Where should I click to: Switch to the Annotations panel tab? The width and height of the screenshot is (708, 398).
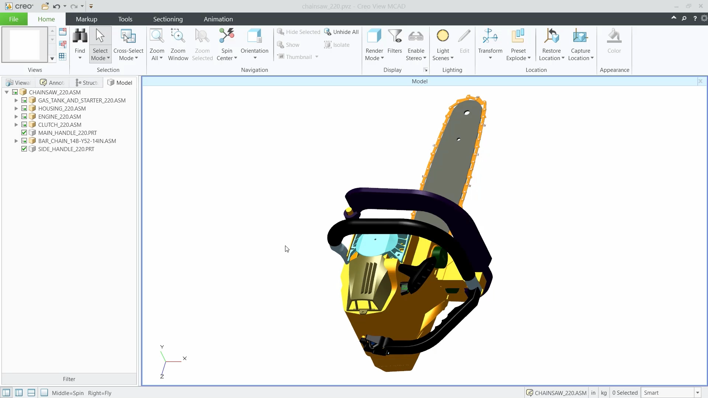point(52,83)
